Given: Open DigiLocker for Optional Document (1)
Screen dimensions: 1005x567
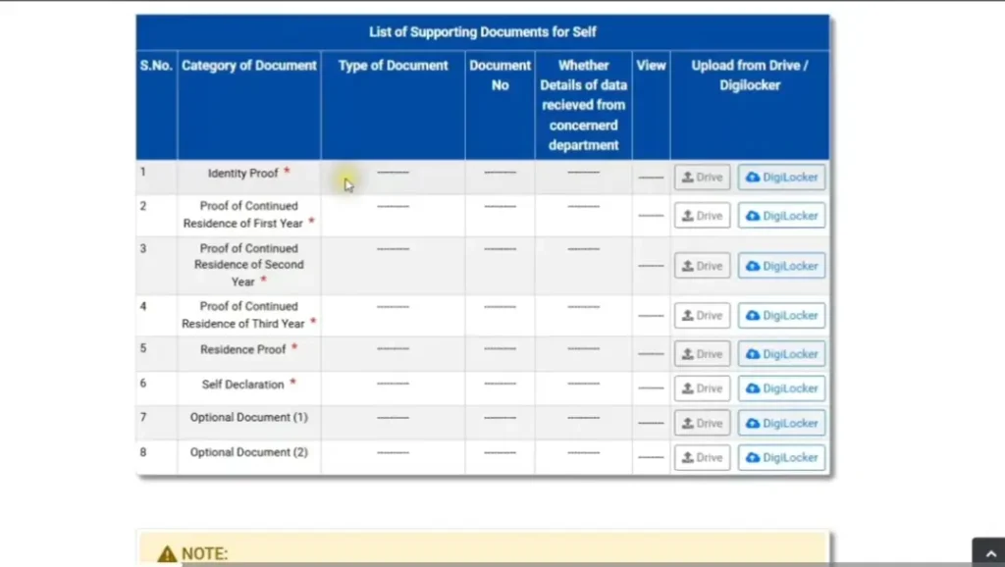Looking at the screenshot, I should click(781, 423).
